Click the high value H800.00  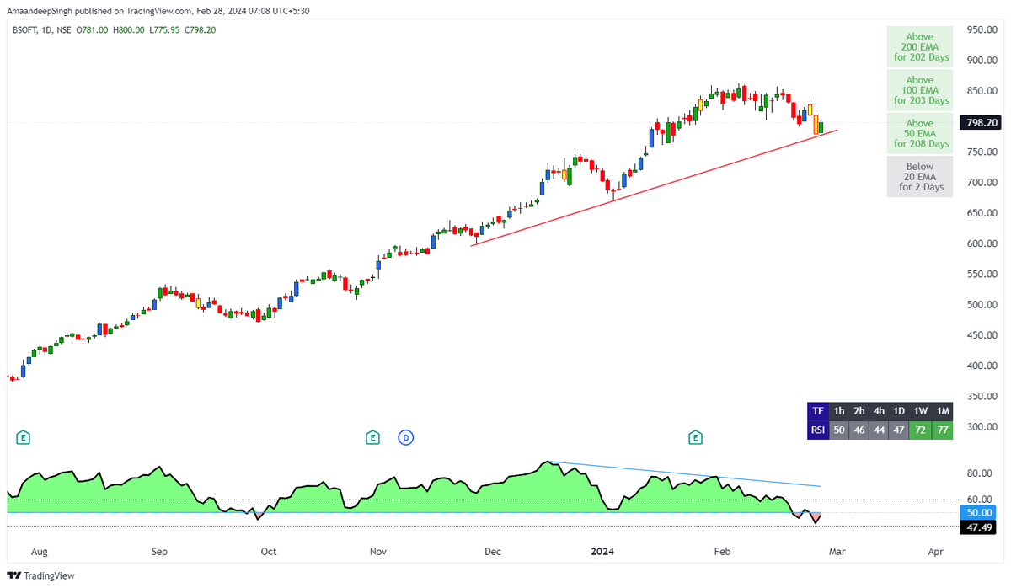point(130,29)
